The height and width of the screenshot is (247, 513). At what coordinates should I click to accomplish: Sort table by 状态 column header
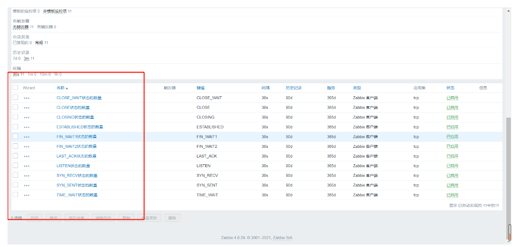tap(450, 88)
